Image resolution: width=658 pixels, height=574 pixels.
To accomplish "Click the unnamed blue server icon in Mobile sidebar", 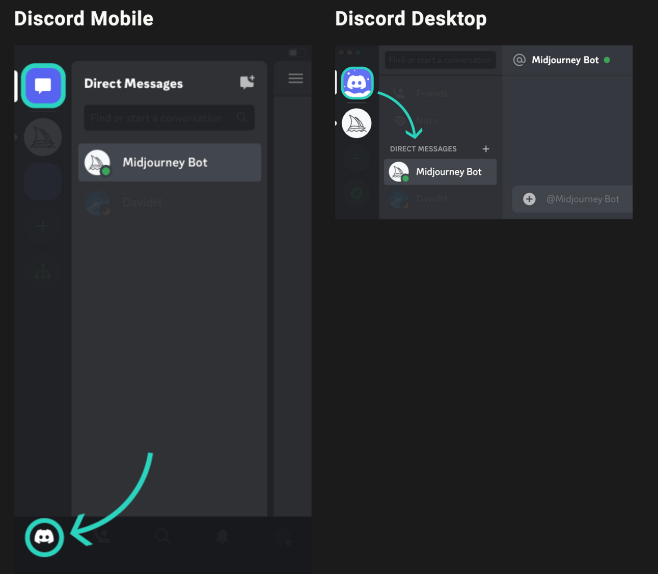I will (x=43, y=181).
